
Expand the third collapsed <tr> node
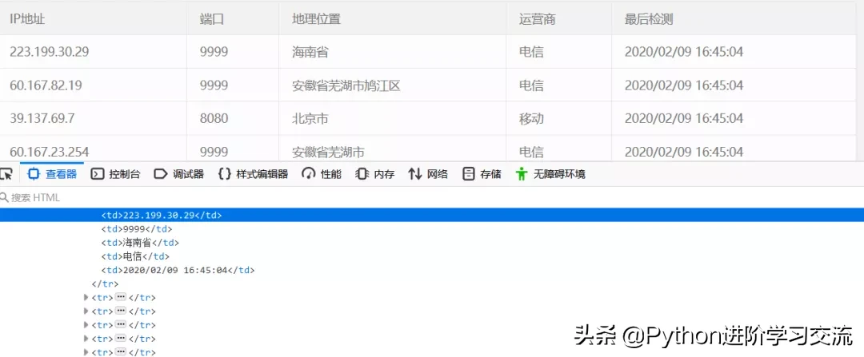click(87, 325)
